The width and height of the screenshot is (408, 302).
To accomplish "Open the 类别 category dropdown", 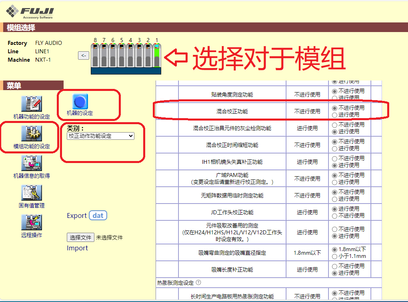I will point(100,136).
